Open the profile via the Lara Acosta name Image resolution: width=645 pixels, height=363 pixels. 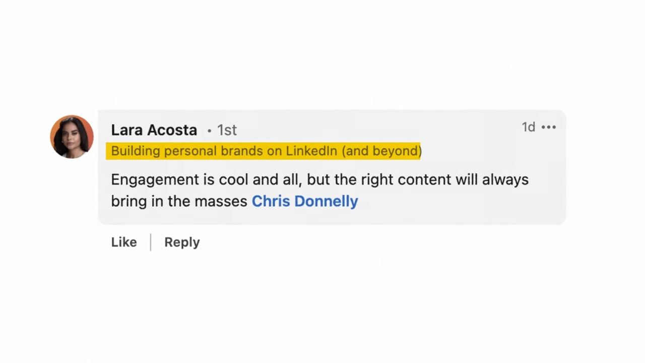(154, 130)
